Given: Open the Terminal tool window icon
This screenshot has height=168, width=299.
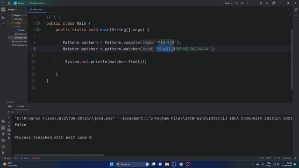Looking at the screenshot, I should (x=3, y=140).
